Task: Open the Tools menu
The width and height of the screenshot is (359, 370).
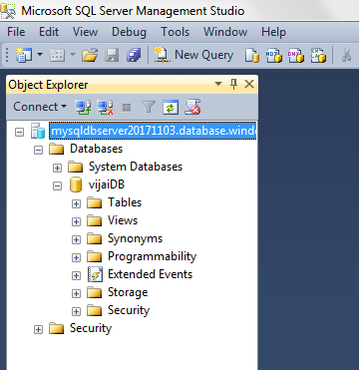Action: (176, 32)
